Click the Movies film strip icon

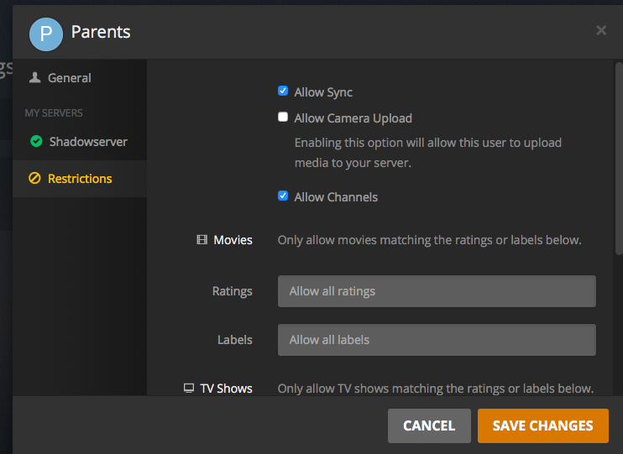click(202, 240)
